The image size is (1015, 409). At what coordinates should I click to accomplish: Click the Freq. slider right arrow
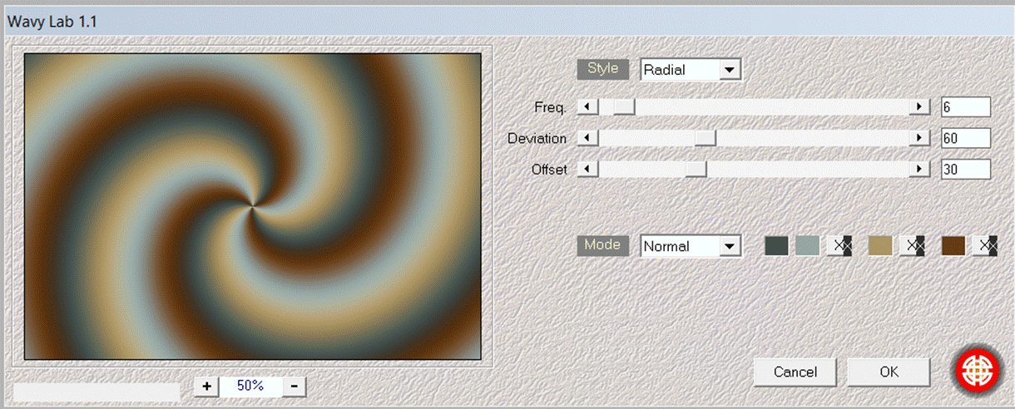tap(919, 106)
